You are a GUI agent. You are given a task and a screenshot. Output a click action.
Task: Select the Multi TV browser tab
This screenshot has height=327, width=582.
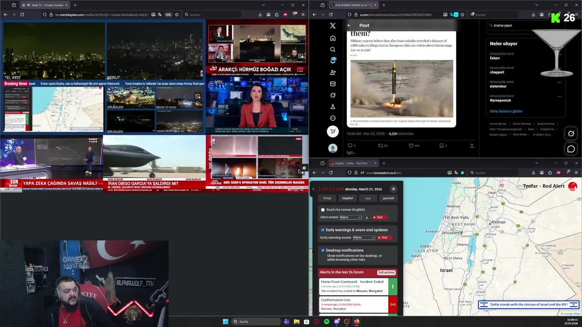45,5
